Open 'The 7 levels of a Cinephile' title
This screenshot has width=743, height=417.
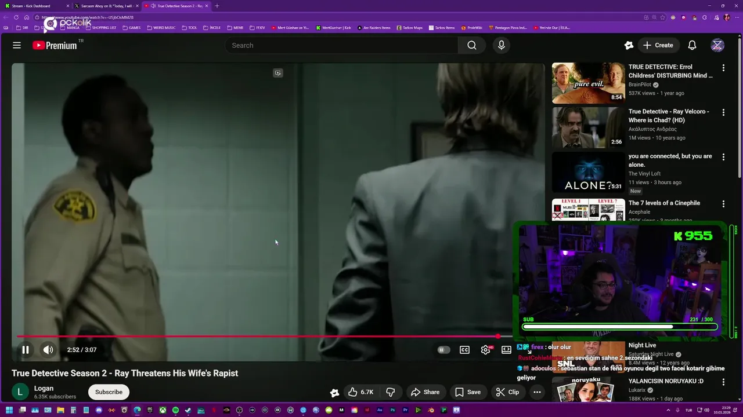(664, 203)
